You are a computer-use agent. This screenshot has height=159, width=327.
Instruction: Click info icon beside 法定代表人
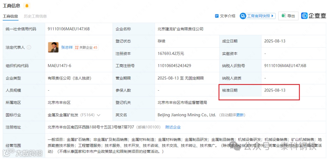pos(29,48)
